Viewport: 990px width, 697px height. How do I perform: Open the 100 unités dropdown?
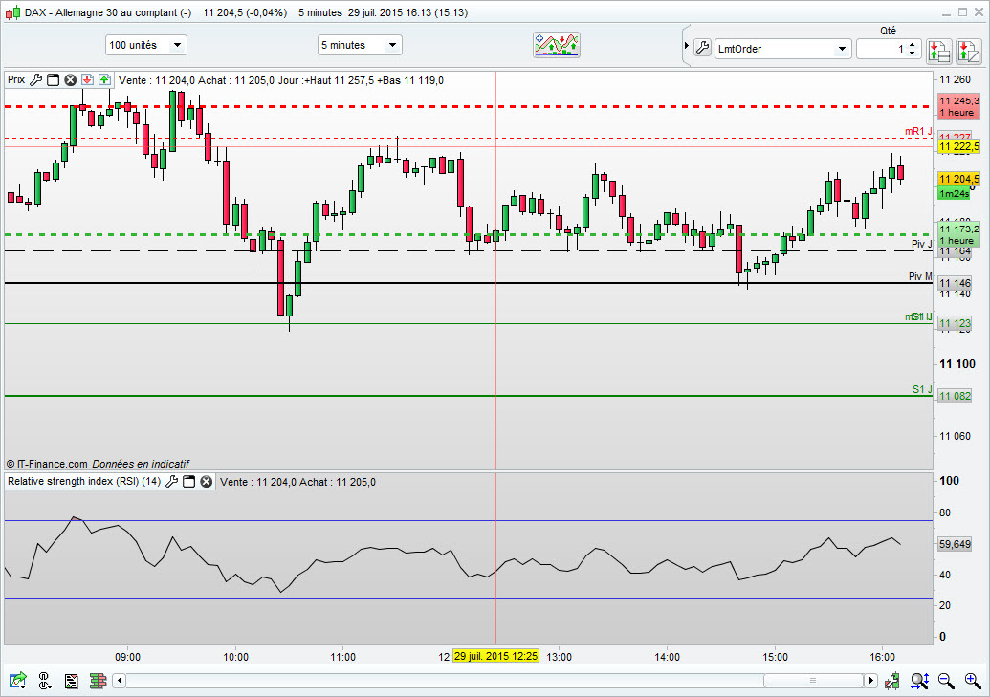pyautogui.click(x=145, y=45)
